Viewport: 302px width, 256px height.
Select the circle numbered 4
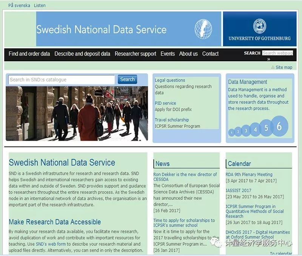click(255, 130)
